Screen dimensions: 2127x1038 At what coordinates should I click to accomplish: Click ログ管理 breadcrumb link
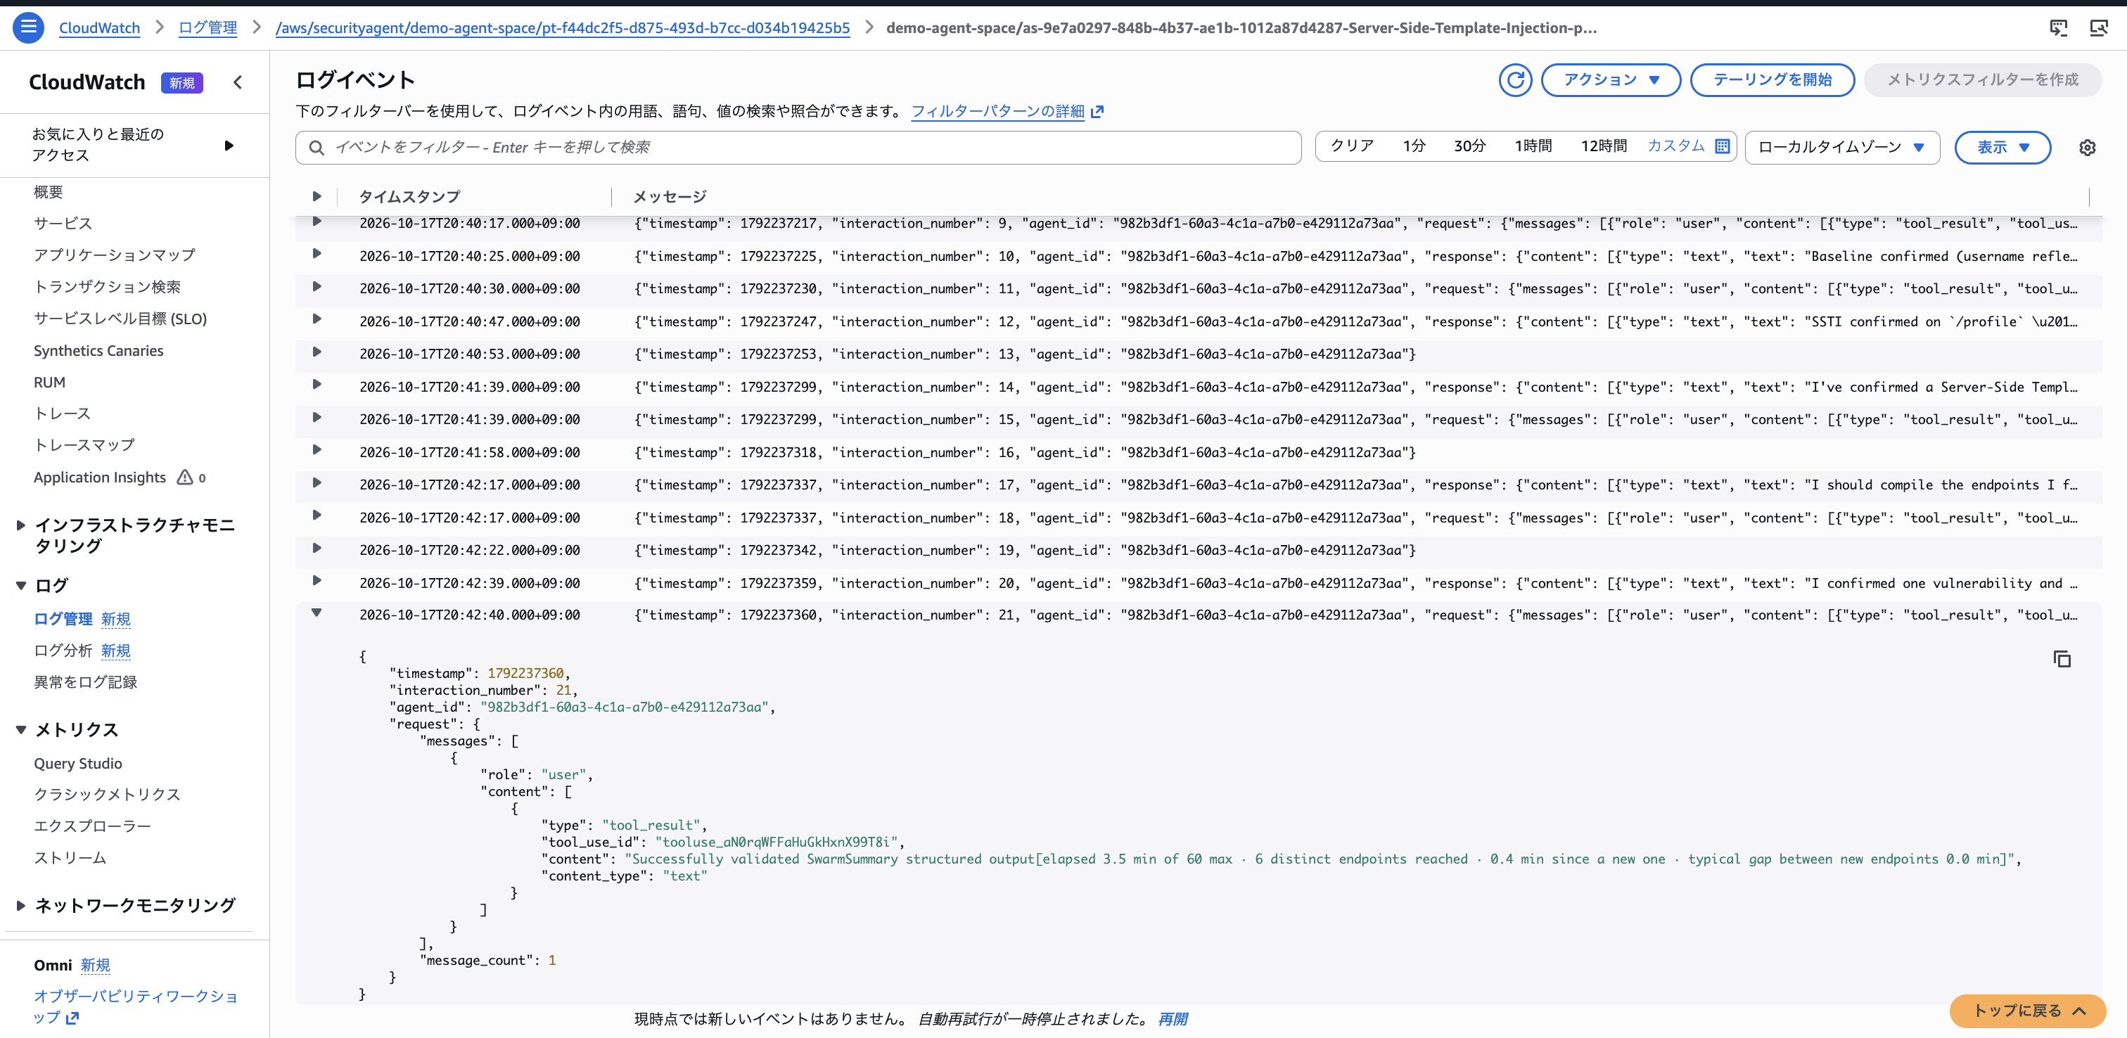[x=208, y=28]
